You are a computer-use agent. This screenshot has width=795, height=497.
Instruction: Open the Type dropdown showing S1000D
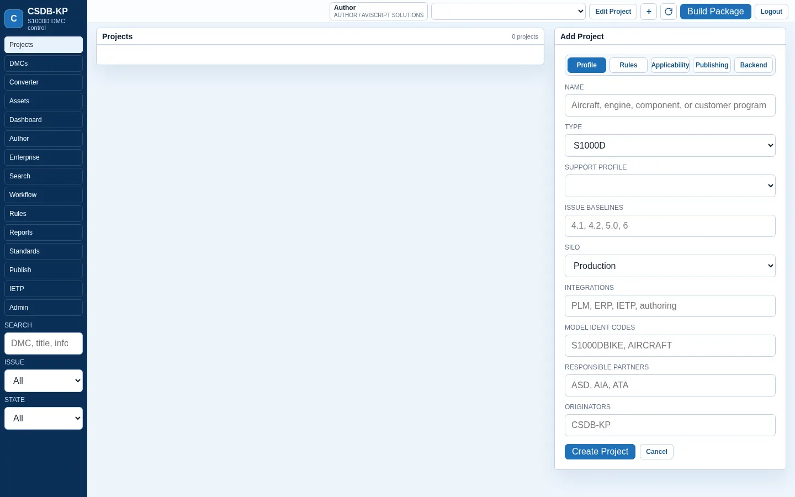pos(670,146)
